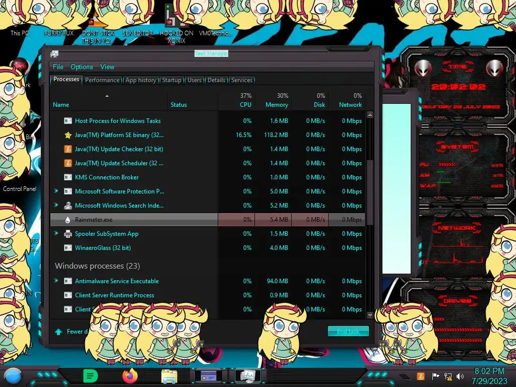Click the WinaeroGlass process icon
This screenshot has width=516, height=387.
pos(68,248)
